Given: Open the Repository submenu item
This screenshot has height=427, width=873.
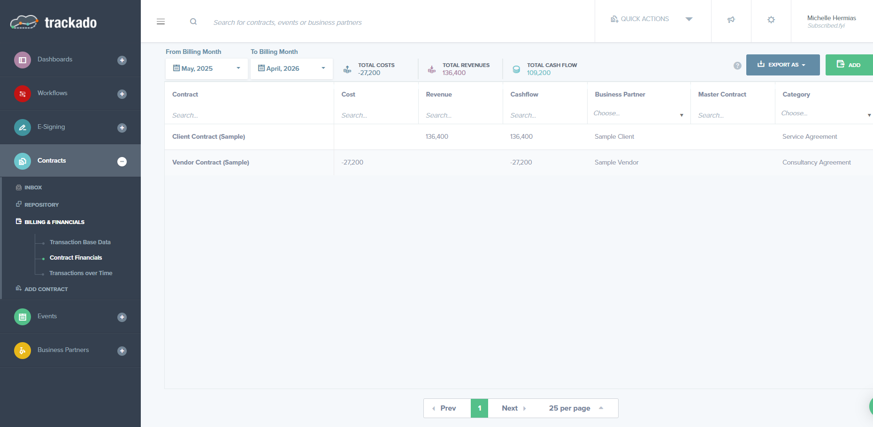Looking at the screenshot, I should 41,205.
